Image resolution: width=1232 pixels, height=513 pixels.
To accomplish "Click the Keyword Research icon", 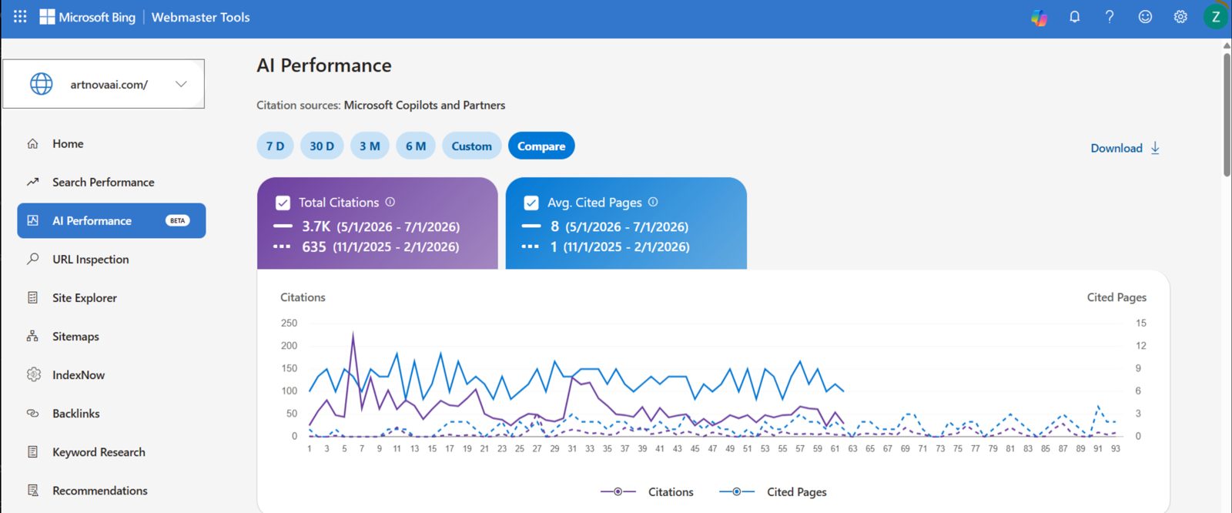I will (x=32, y=452).
